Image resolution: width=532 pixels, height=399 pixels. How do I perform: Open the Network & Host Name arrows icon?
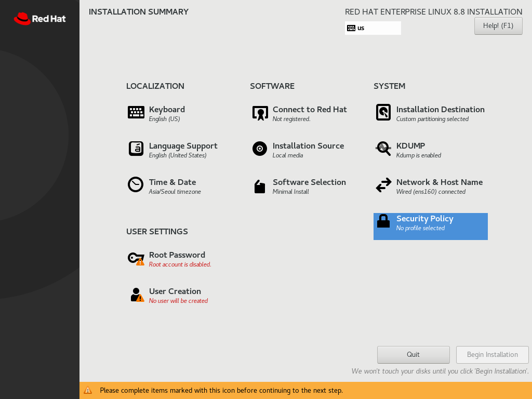click(x=384, y=185)
